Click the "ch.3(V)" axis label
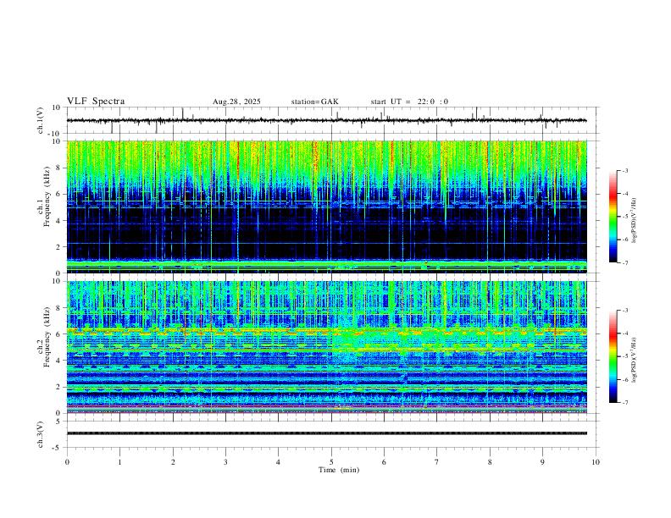The height and width of the screenshot is (518, 671). pos(41,434)
